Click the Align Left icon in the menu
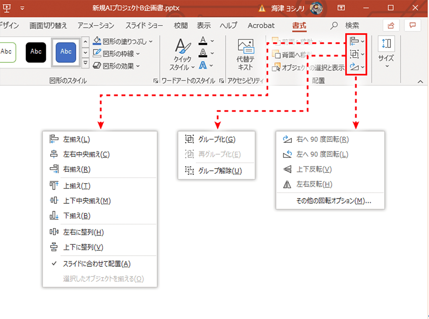This screenshot has height=319, width=429. [54, 139]
